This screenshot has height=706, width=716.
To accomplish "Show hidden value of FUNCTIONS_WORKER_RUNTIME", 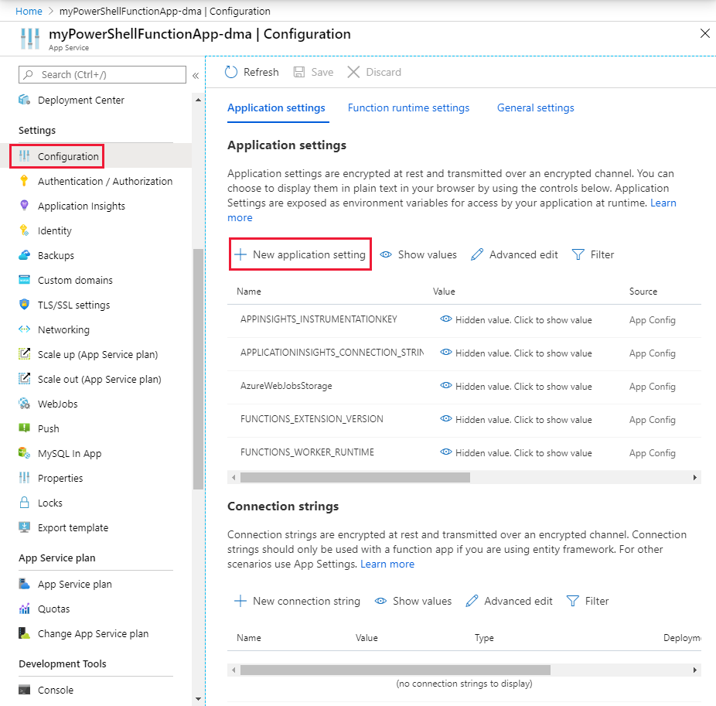I will 516,452.
